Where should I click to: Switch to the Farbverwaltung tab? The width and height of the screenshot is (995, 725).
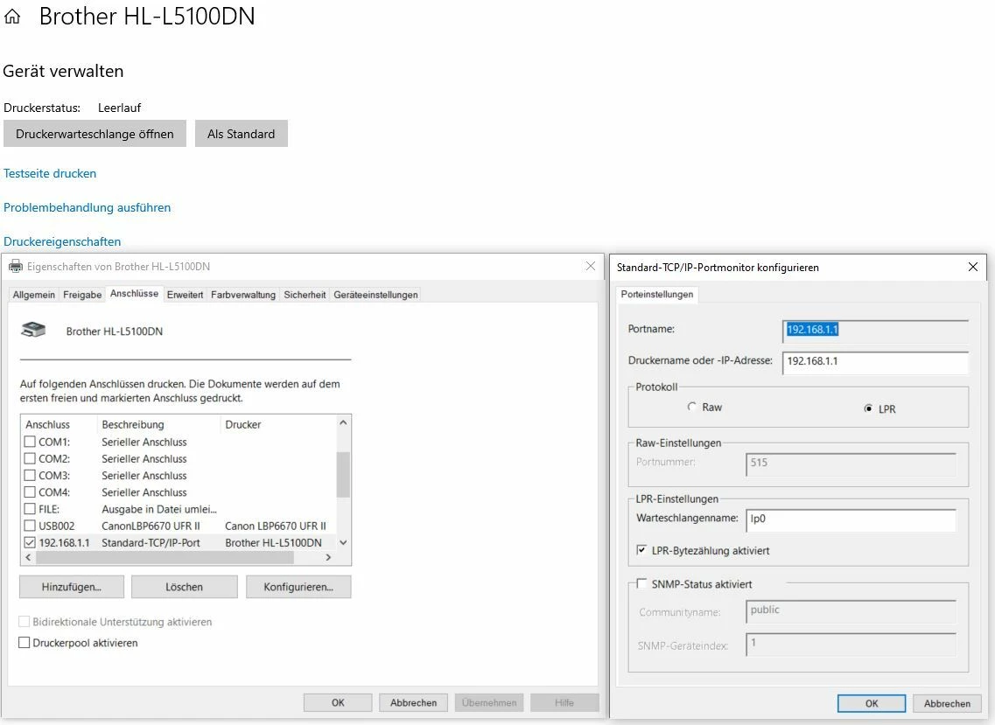point(243,295)
